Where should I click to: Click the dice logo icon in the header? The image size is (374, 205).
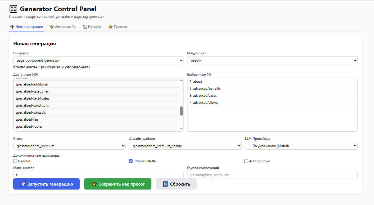click(x=13, y=9)
